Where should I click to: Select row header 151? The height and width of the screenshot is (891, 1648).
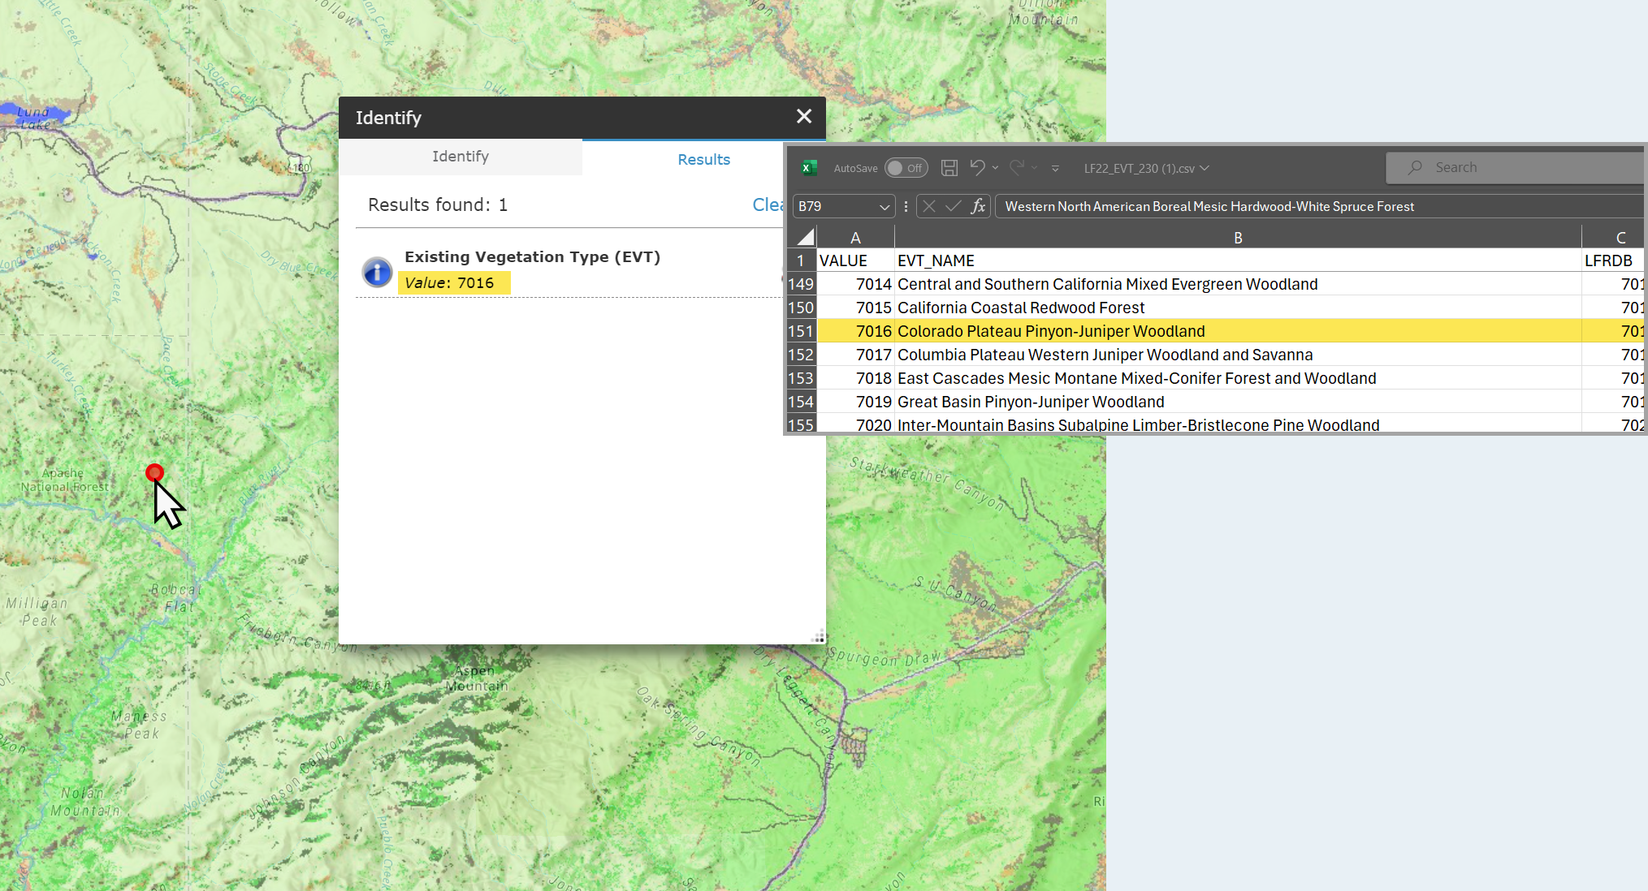(x=801, y=331)
